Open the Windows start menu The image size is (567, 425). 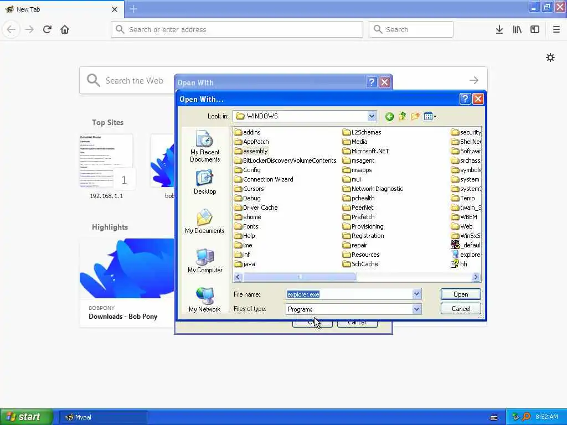tap(26, 417)
